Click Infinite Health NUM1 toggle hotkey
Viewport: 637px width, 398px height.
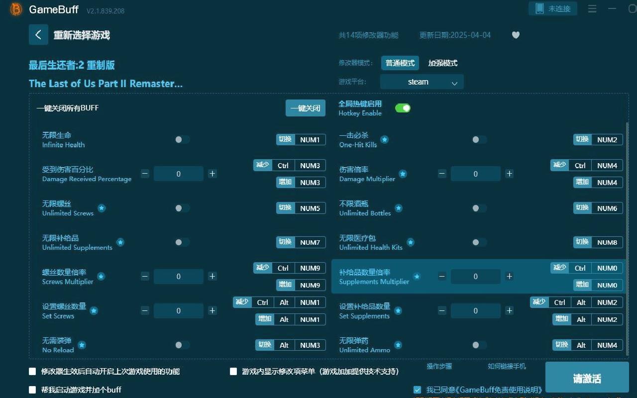[301, 140]
